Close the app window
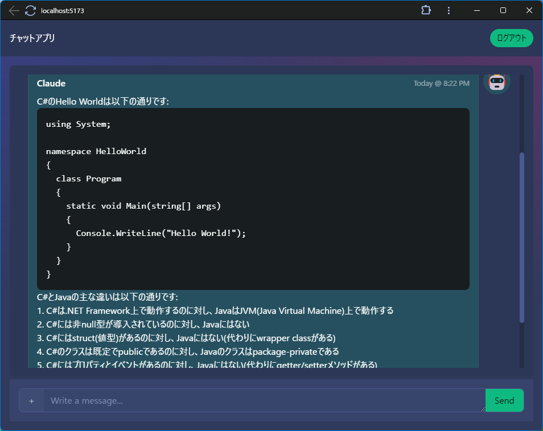This screenshot has height=431, width=543. [x=529, y=10]
